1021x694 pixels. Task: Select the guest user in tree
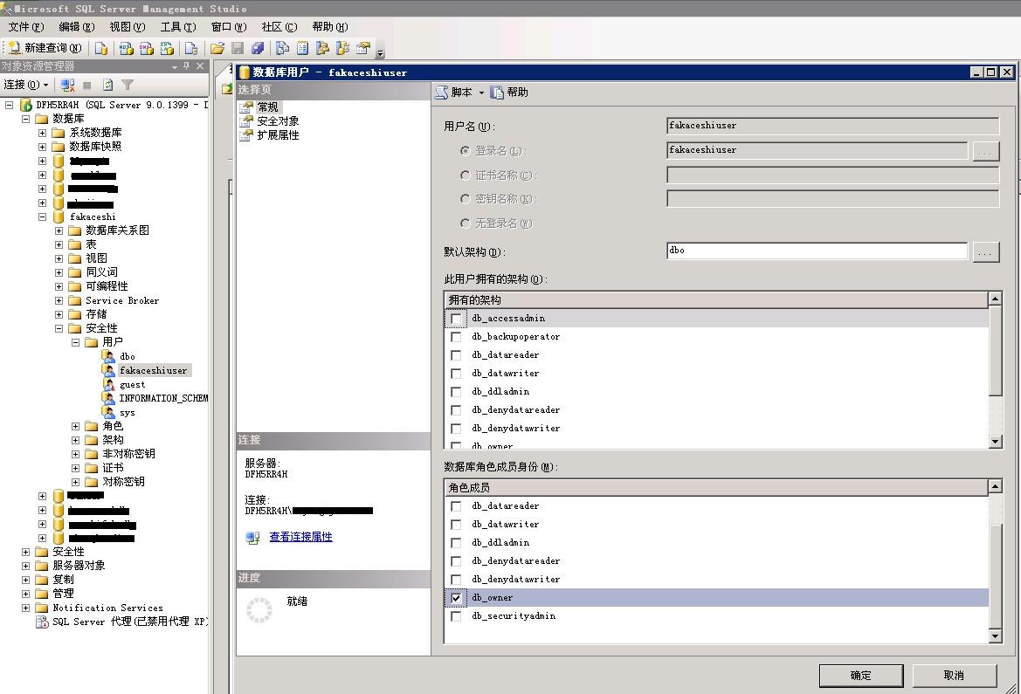coord(132,385)
